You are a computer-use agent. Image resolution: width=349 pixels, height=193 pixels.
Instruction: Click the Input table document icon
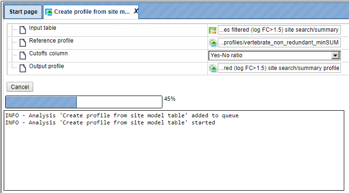pyautogui.click(x=23, y=30)
